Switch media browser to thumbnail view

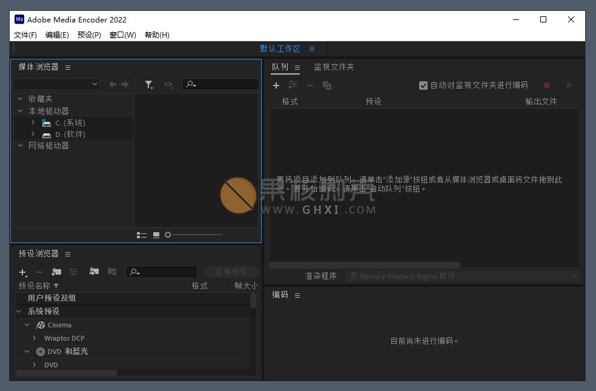[156, 235]
